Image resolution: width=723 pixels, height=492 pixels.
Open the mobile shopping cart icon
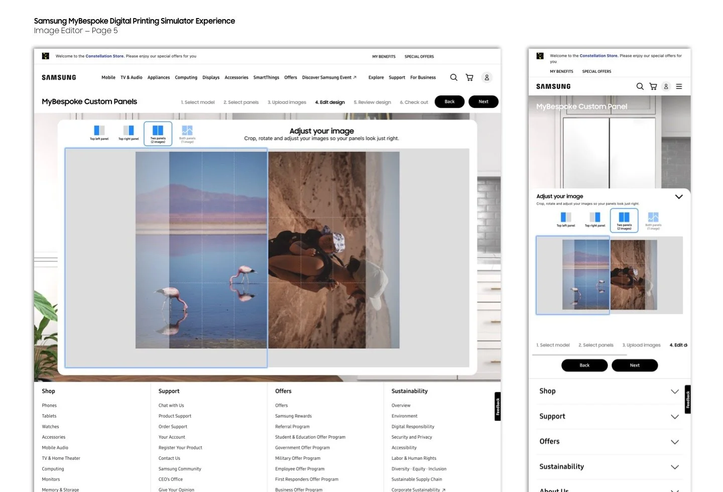(653, 86)
